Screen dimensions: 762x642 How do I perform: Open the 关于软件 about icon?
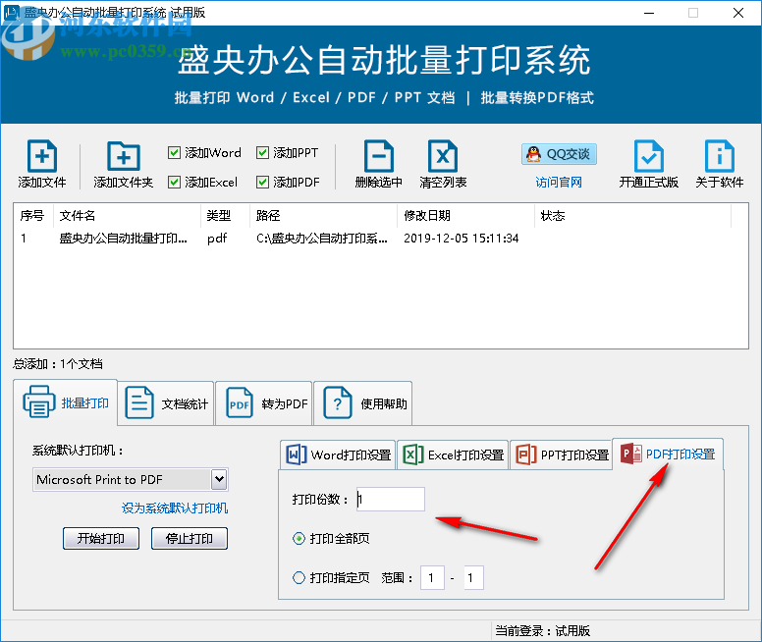click(x=719, y=156)
